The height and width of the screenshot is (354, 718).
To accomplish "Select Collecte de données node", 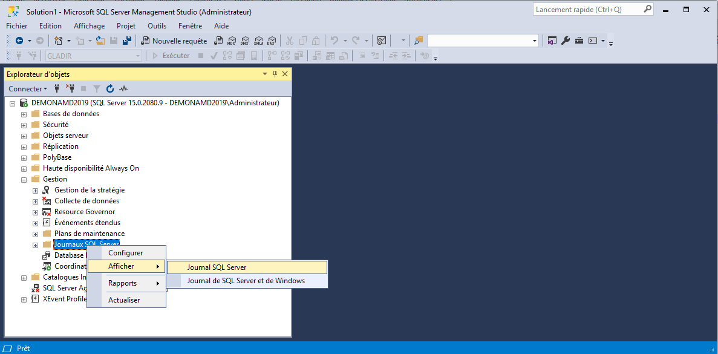I will point(86,200).
